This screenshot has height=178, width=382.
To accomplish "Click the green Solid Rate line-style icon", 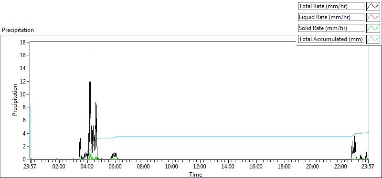I will pos(373,28).
